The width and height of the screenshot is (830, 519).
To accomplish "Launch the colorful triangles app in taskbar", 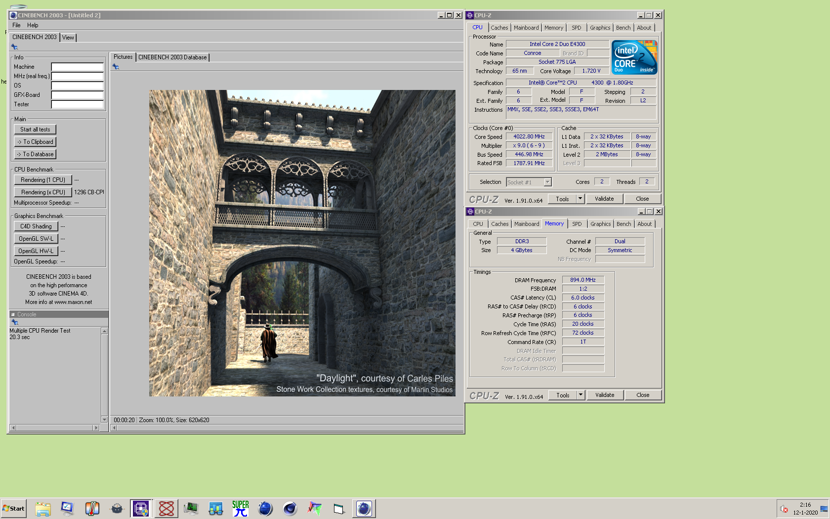I will [315, 509].
